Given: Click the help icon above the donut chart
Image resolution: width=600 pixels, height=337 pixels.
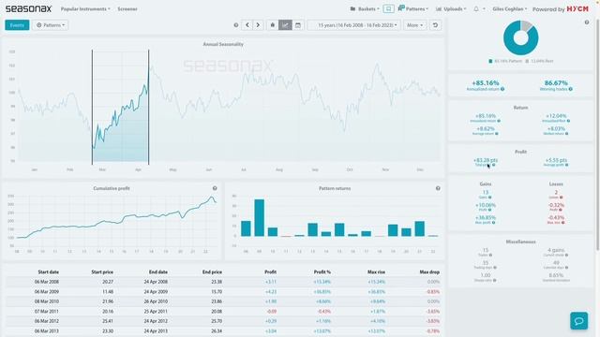Looking at the screenshot, I should [587, 22].
